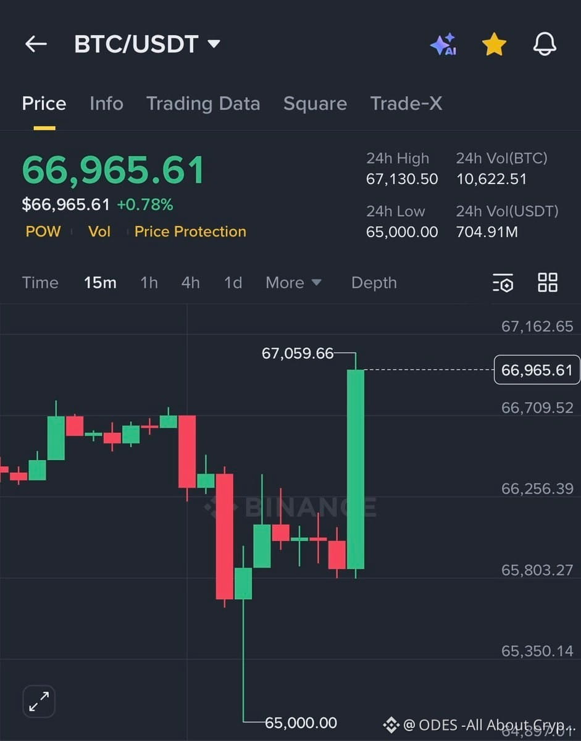Tap the Price Protection tag
Viewport: 581px width, 741px height.
[x=190, y=232]
